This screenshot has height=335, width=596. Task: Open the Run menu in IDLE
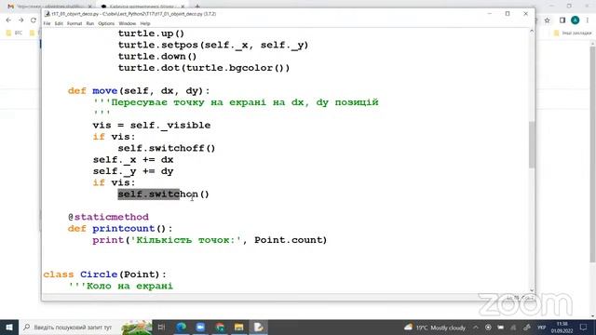tap(90, 23)
